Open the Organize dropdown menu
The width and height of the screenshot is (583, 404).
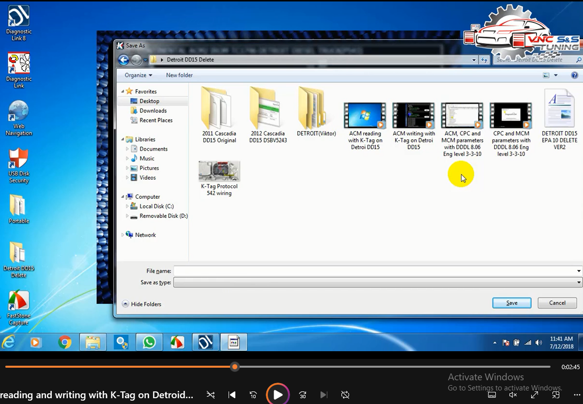tap(138, 75)
